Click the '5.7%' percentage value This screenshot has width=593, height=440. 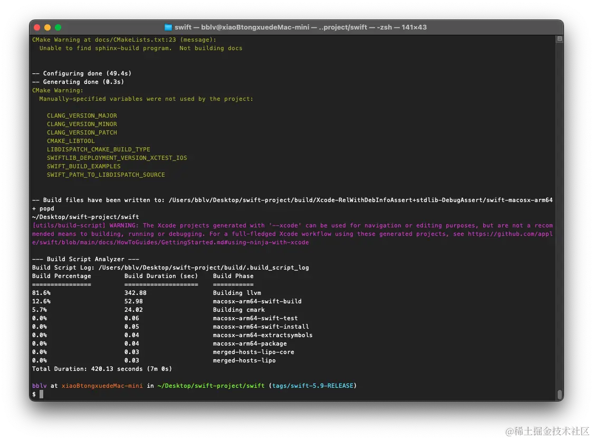click(x=40, y=310)
